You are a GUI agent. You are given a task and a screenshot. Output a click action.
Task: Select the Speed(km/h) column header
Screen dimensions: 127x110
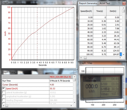pos(86,11)
